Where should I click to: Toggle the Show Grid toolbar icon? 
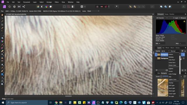point(97,7)
